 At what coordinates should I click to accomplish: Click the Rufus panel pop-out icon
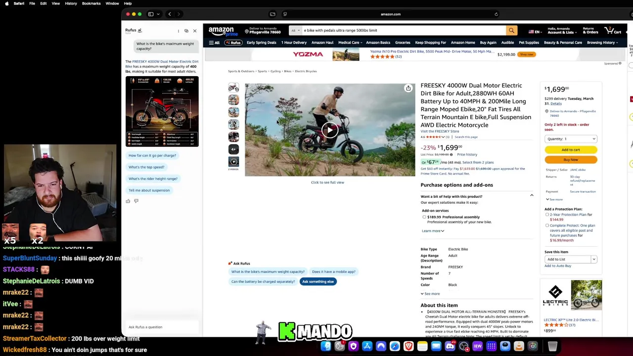coord(186,31)
